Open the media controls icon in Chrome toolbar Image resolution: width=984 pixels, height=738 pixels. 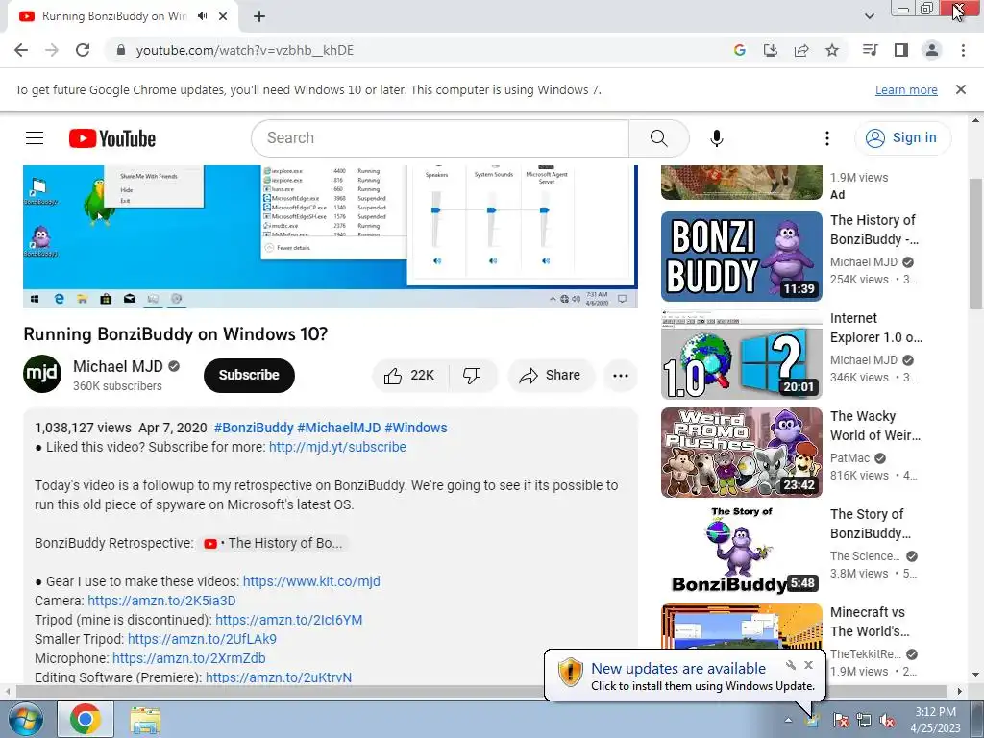(x=870, y=50)
